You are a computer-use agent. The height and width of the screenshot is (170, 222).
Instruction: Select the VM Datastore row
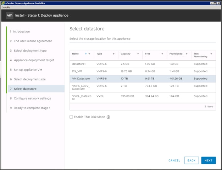click(143, 79)
